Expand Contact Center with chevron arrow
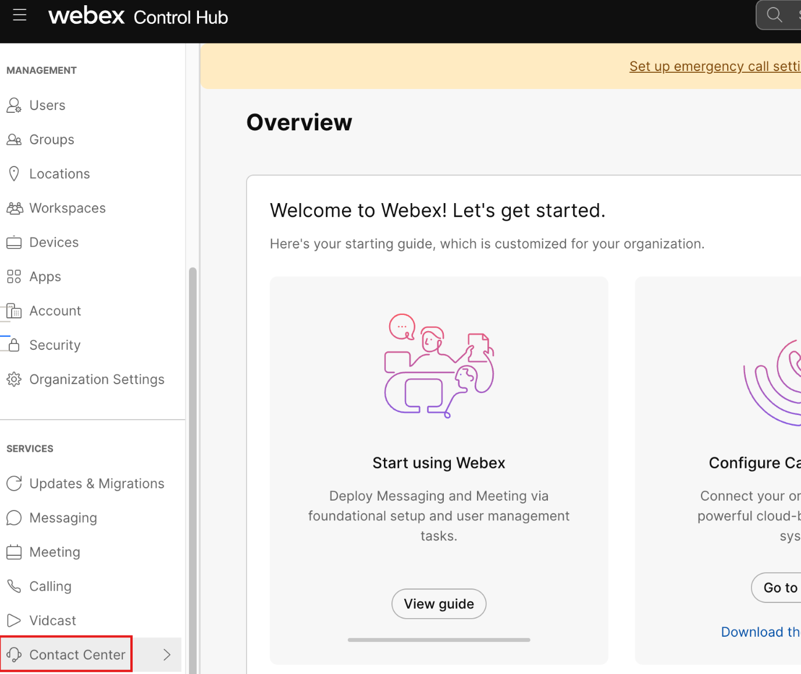The height and width of the screenshot is (674, 801). tap(167, 655)
